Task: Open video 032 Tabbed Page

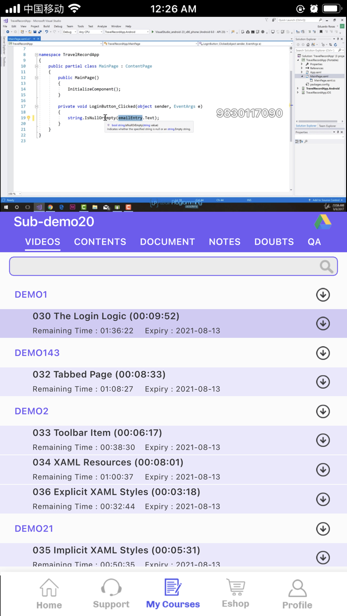Action: [x=173, y=382]
